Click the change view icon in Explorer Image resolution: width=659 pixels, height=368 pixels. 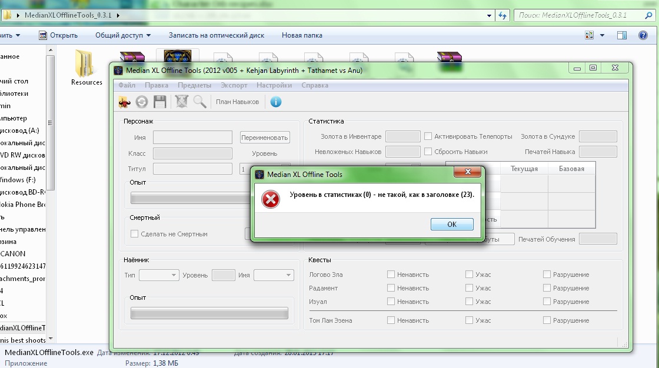coord(589,35)
